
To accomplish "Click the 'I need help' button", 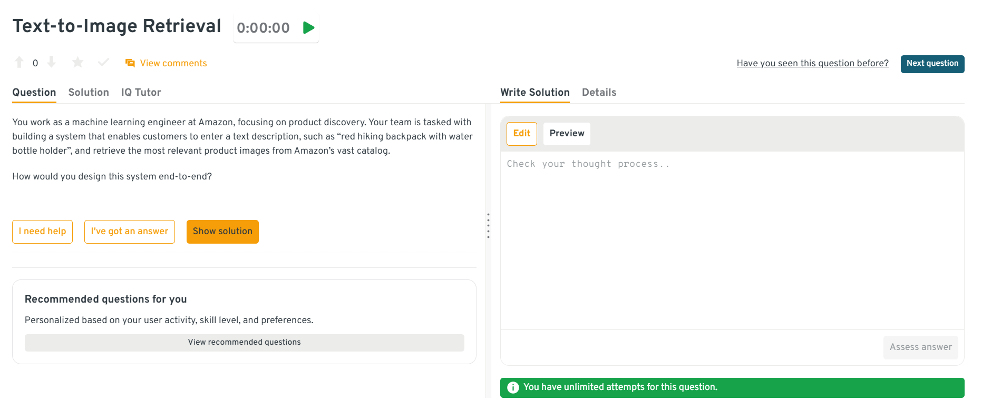I will click(x=43, y=232).
